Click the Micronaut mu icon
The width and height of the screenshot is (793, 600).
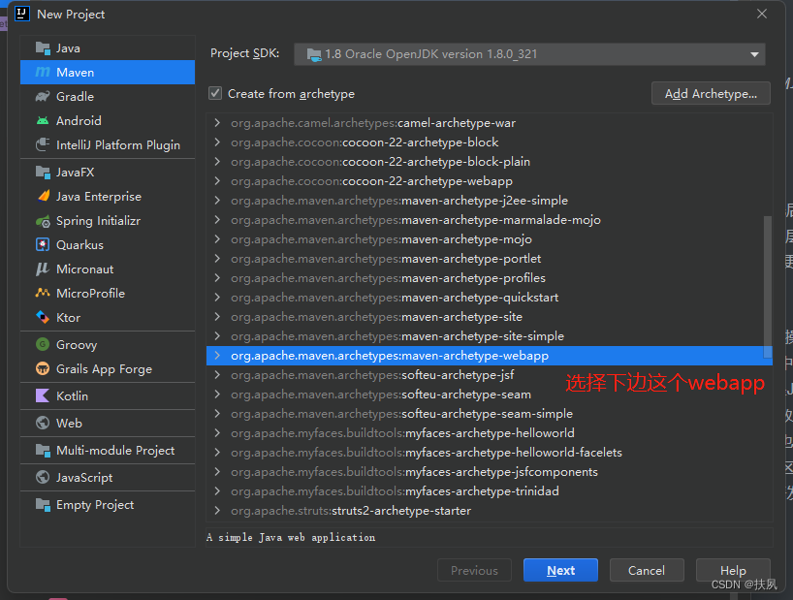click(43, 268)
